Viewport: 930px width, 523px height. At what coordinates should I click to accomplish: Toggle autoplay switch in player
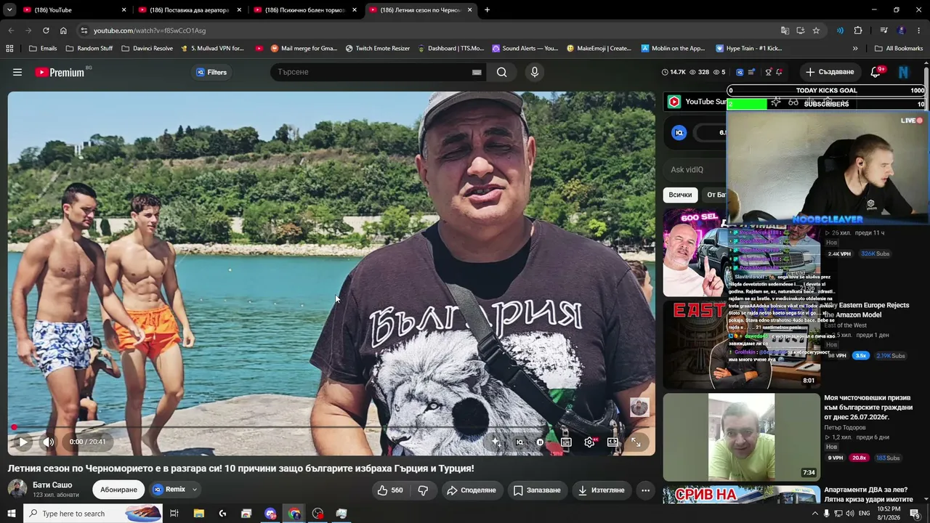pyautogui.click(x=540, y=442)
